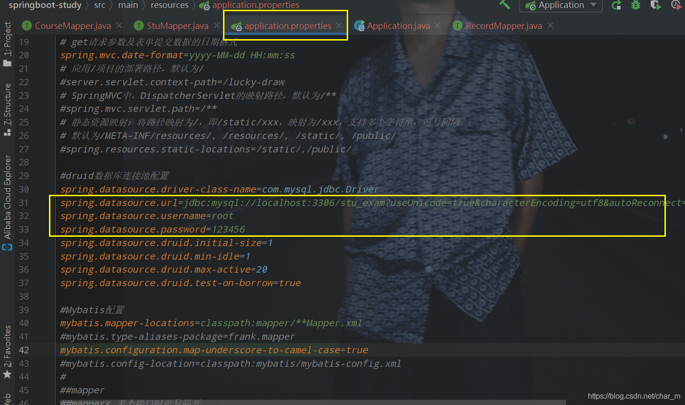Image resolution: width=685 pixels, height=405 pixels.
Task: Click the spring.datasource.password=123456 line
Action: pyautogui.click(x=153, y=229)
